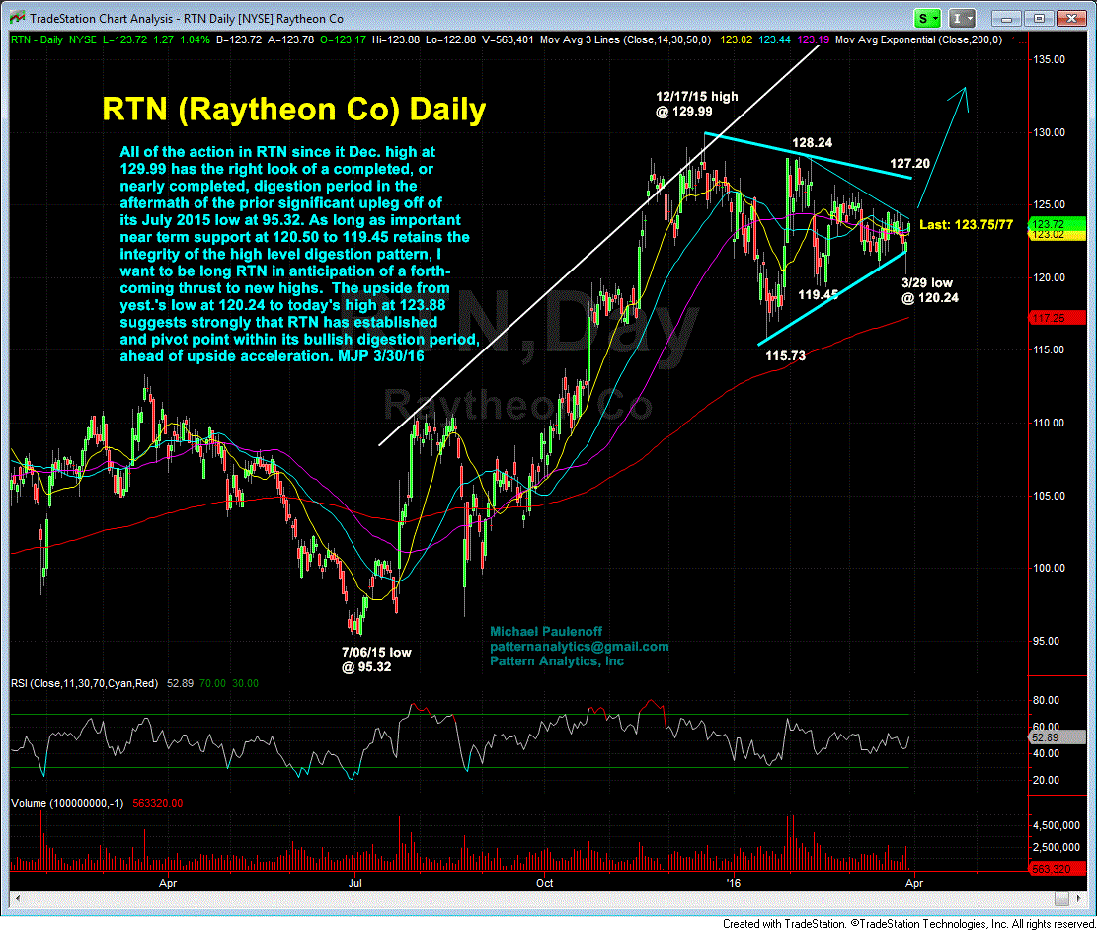Click the 'Oct' label on the time axis

tap(544, 883)
